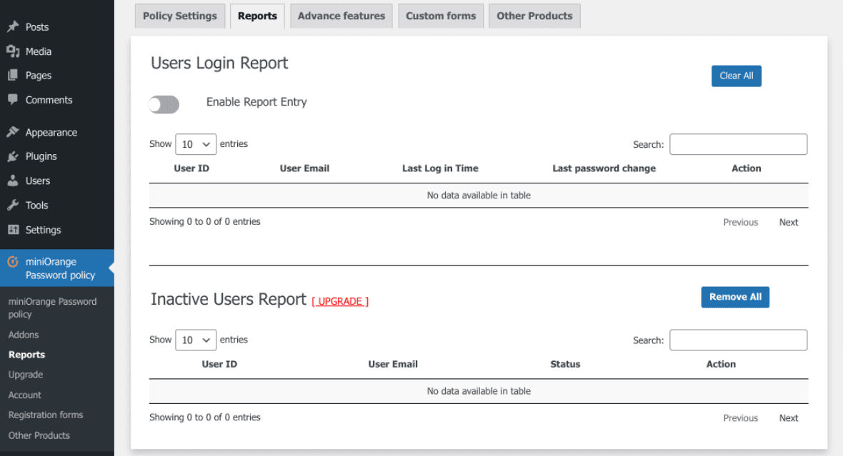Click the Clear All button
Viewport: 843px width, 456px height.
[737, 75]
